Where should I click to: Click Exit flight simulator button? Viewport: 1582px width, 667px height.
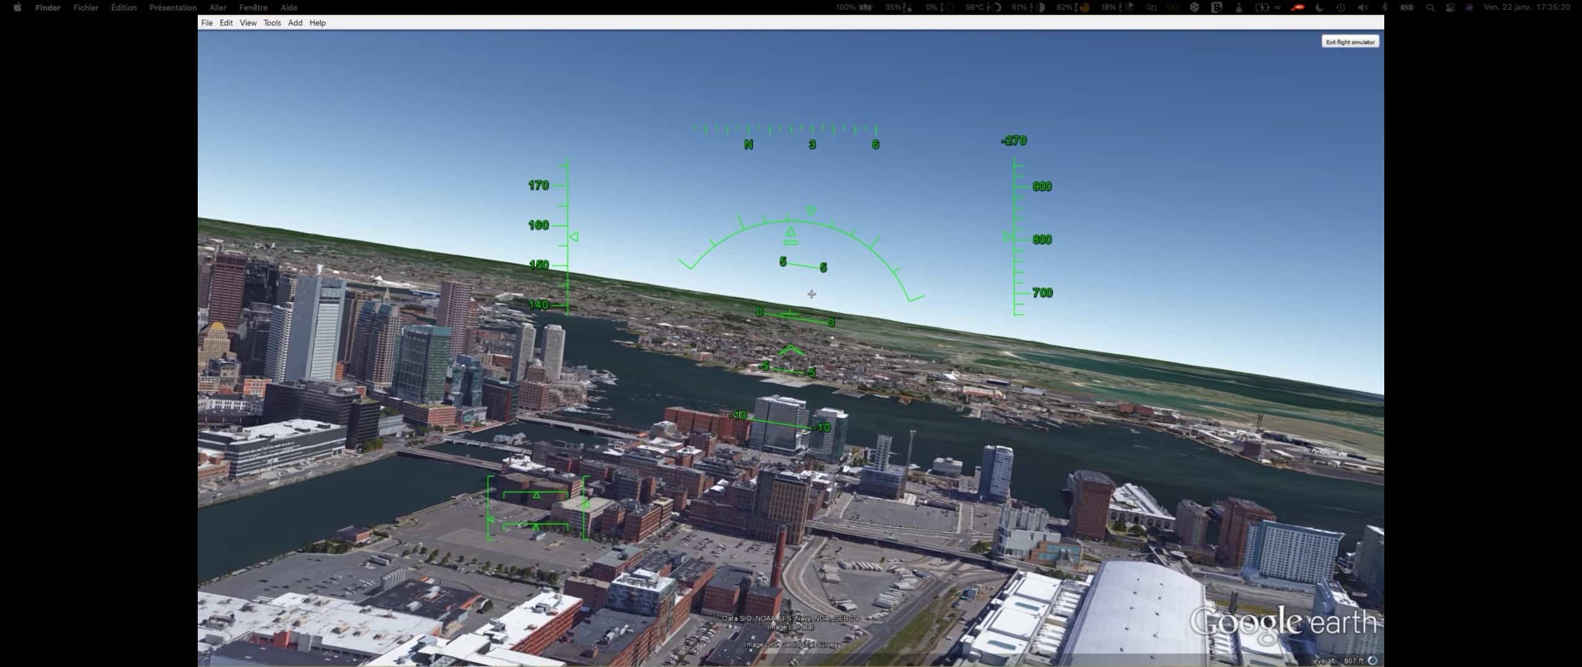tap(1350, 42)
